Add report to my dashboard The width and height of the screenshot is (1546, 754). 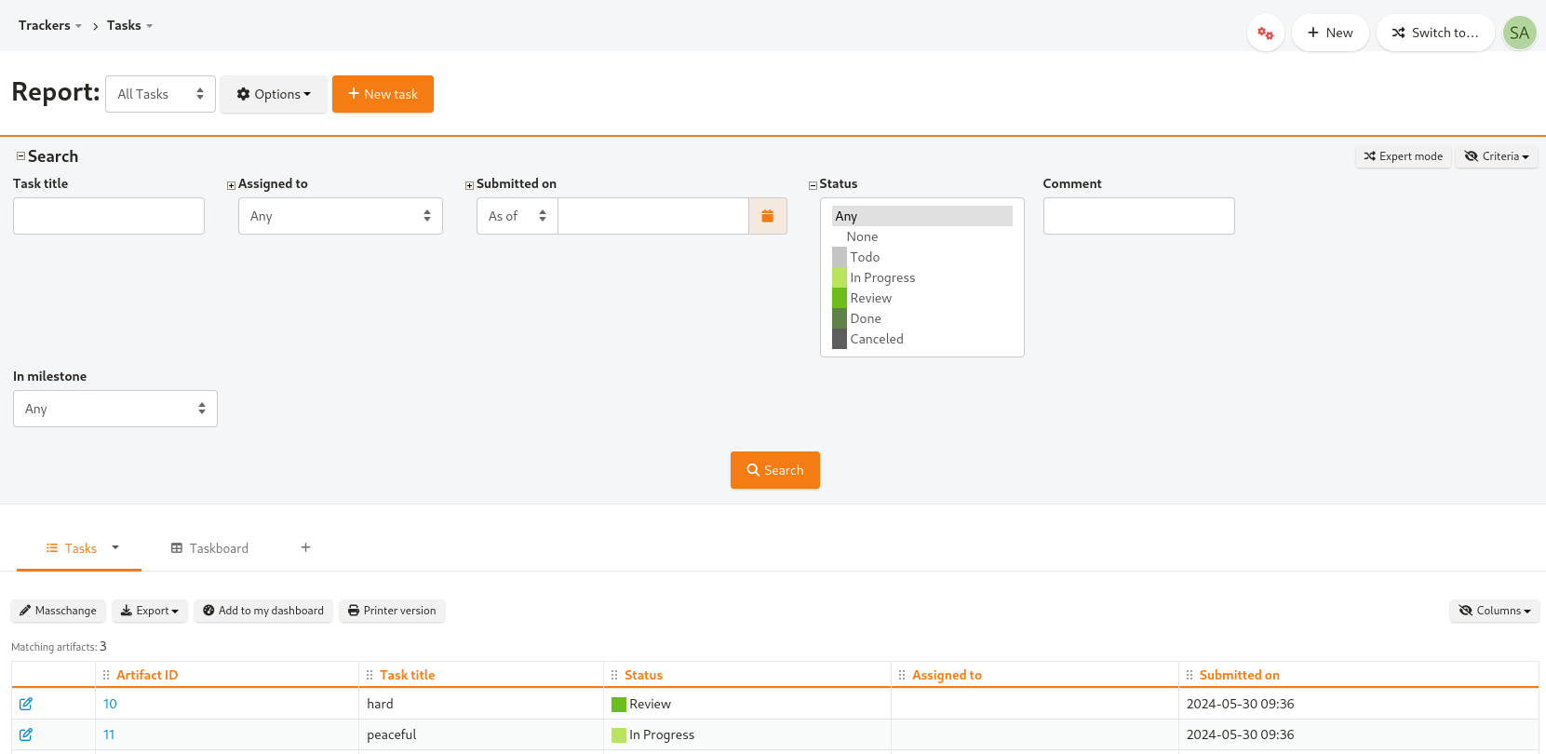click(x=263, y=611)
